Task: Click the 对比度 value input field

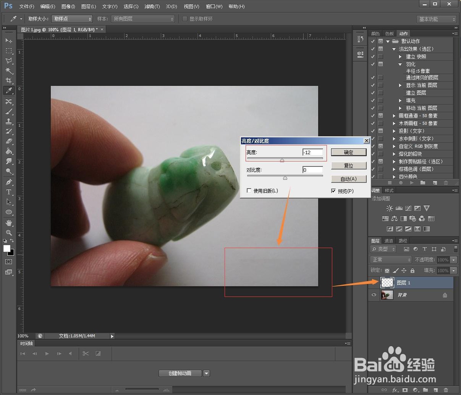Action: [x=313, y=170]
